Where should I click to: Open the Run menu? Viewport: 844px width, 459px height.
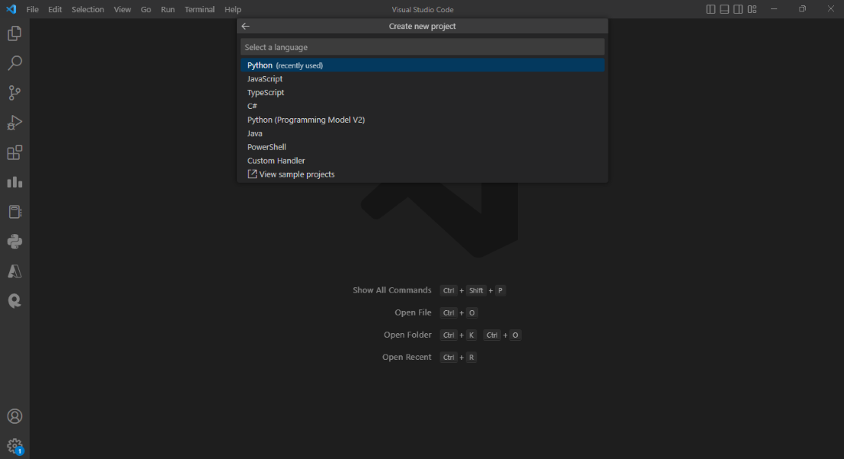pyautogui.click(x=167, y=9)
